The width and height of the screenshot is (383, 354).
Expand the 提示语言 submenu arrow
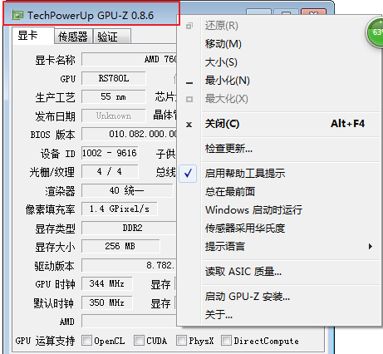click(371, 246)
